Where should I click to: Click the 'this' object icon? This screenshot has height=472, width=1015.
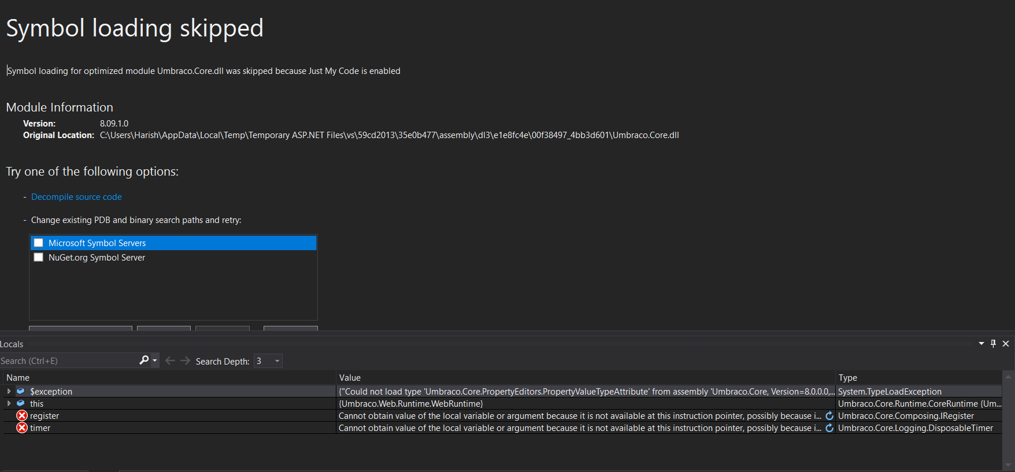pos(21,403)
